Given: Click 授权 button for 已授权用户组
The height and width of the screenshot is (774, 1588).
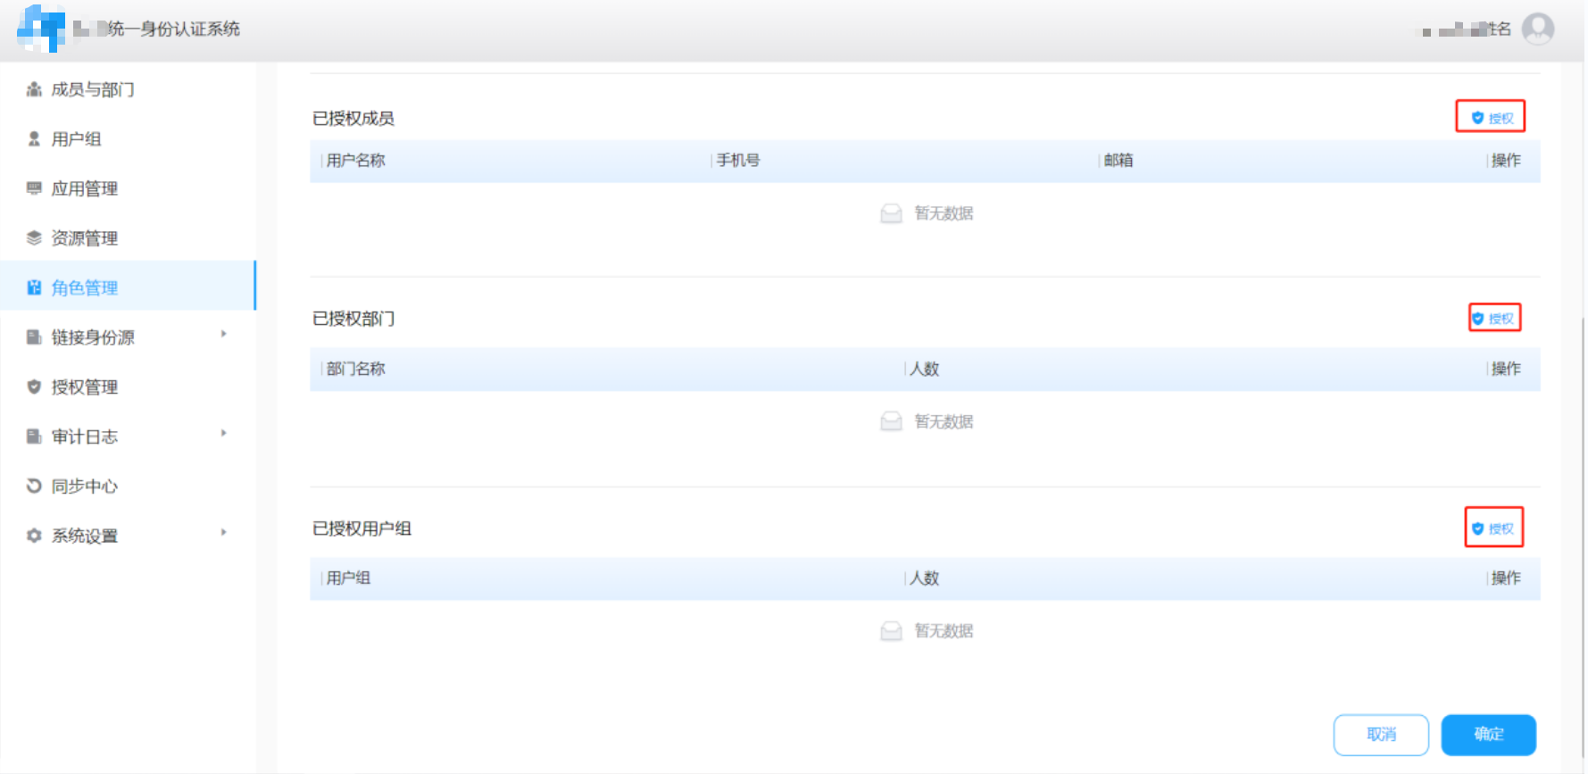Looking at the screenshot, I should coord(1492,528).
